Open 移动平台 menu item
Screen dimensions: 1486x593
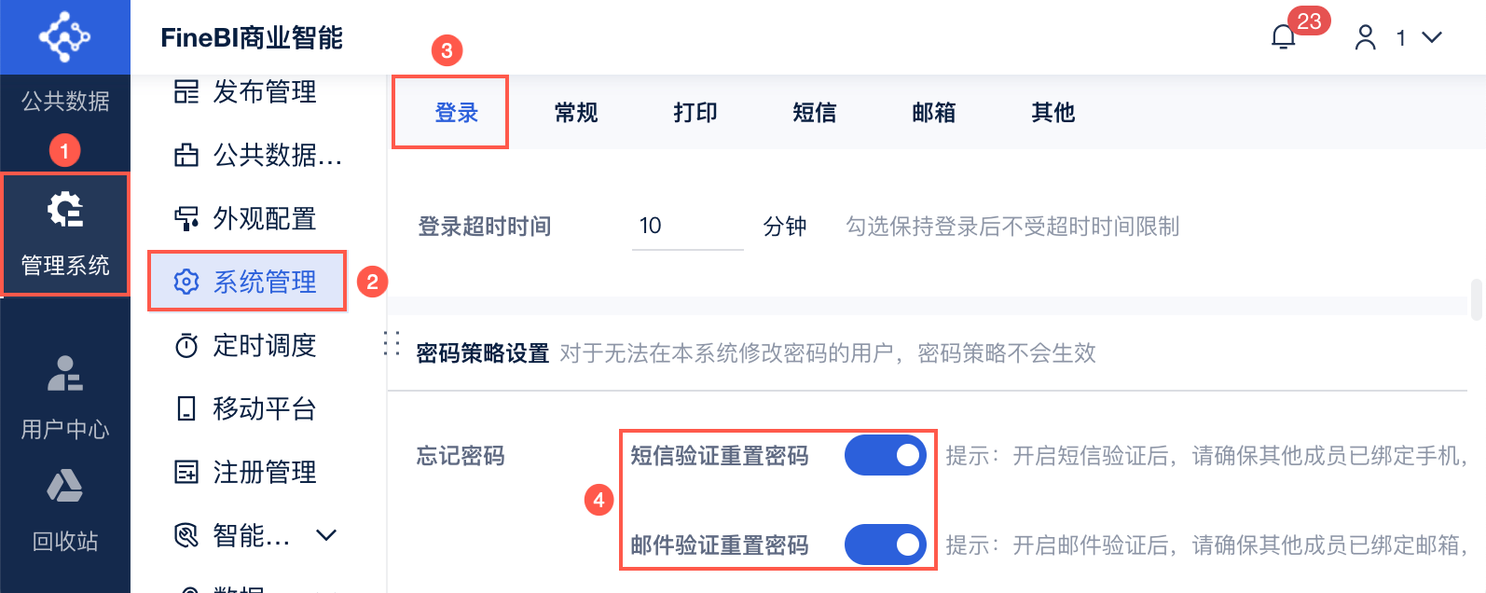[x=247, y=408]
